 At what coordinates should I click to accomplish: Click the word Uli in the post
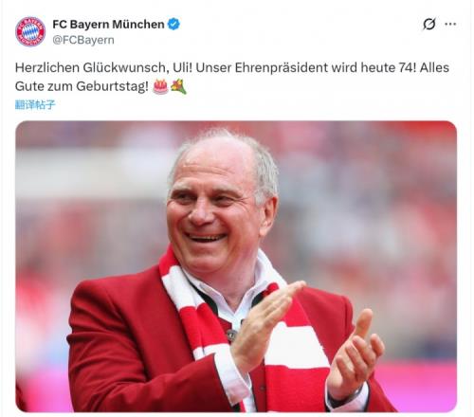tap(182, 67)
